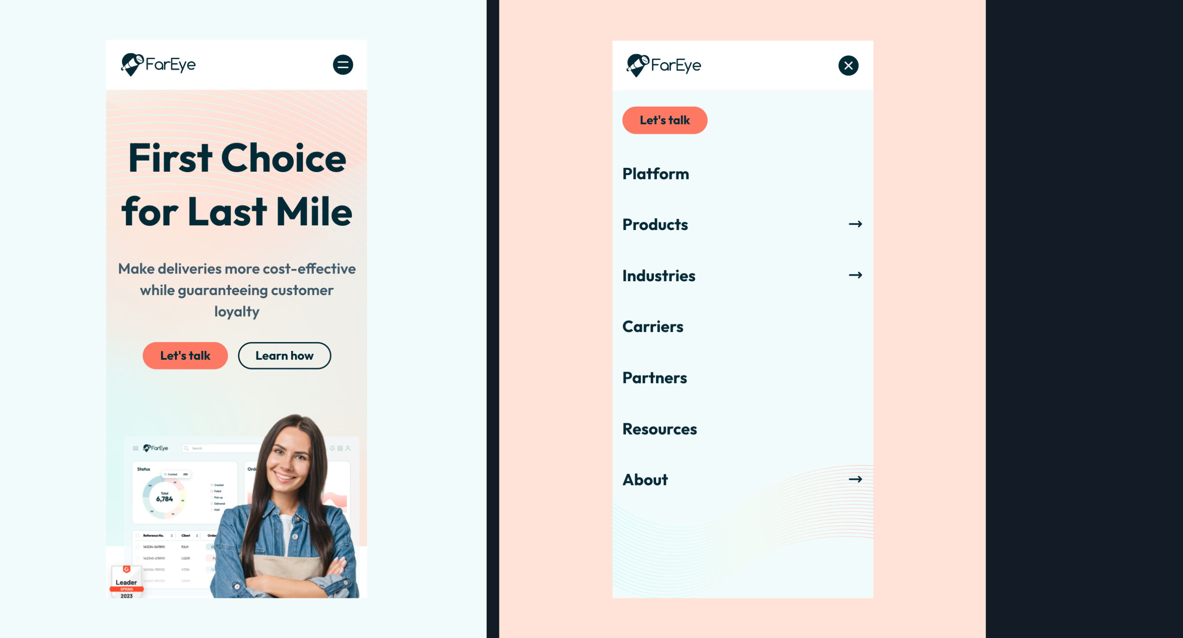Toggle the mobile navigation drawer closed
Viewport: 1183px width, 638px height.
click(847, 66)
